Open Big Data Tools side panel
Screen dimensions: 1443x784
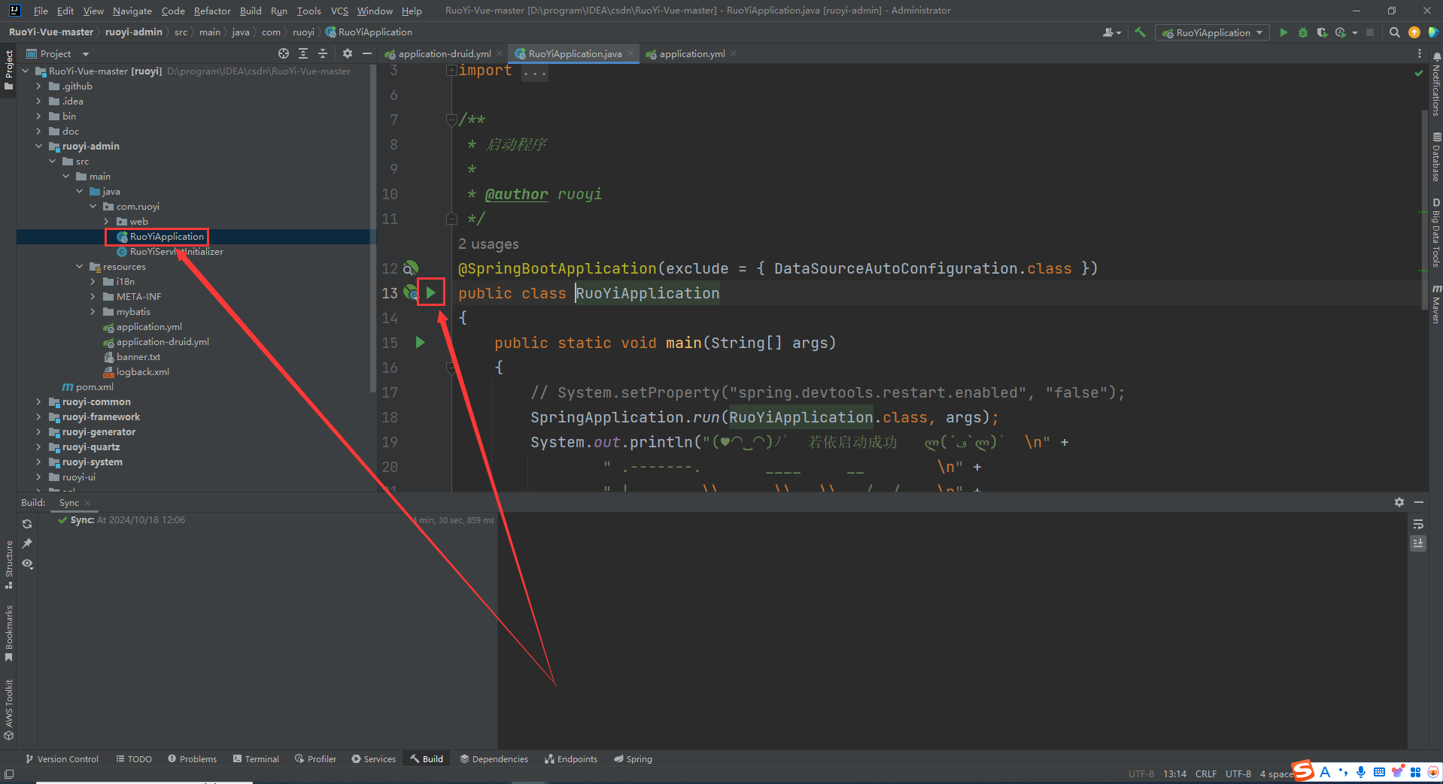click(1436, 233)
